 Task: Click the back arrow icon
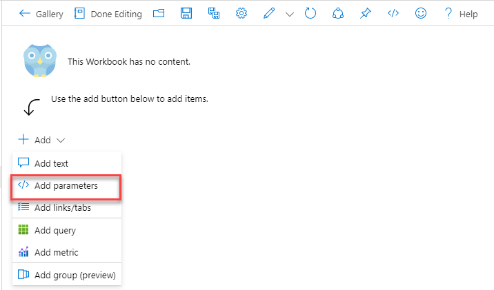tap(24, 13)
